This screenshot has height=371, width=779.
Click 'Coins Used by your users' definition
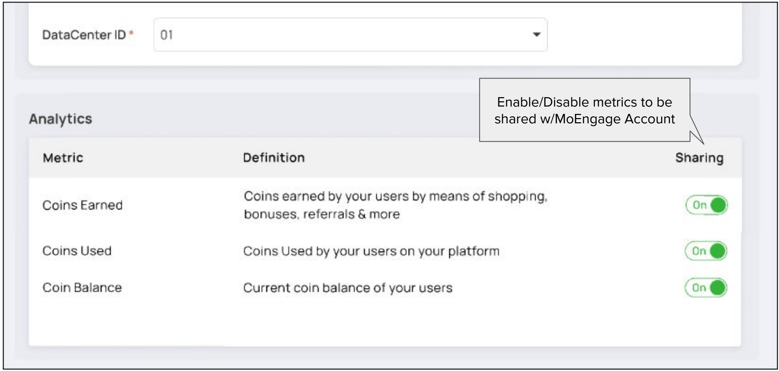click(371, 251)
